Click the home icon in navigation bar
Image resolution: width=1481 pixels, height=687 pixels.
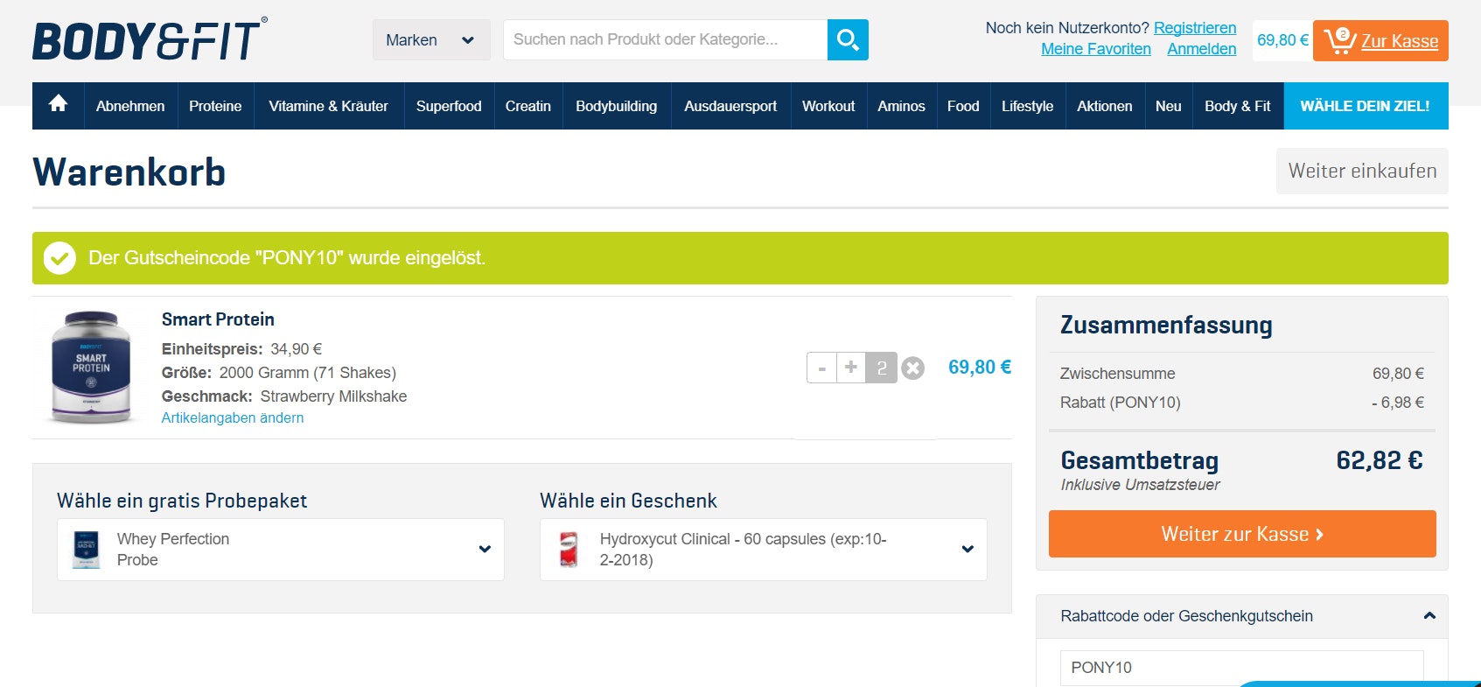point(58,105)
